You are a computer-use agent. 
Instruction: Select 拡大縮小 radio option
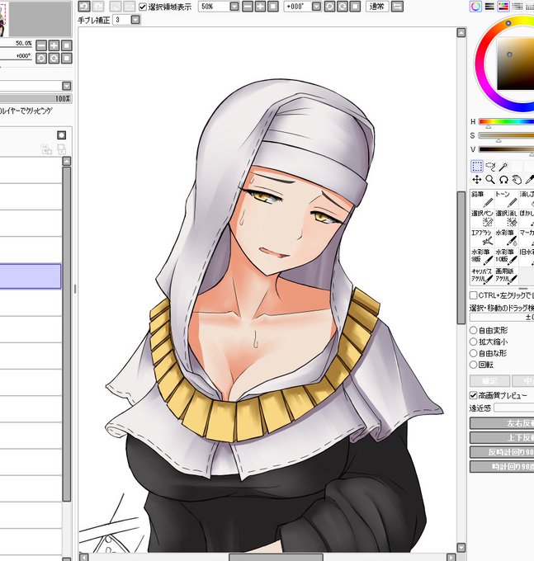tap(474, 342)
